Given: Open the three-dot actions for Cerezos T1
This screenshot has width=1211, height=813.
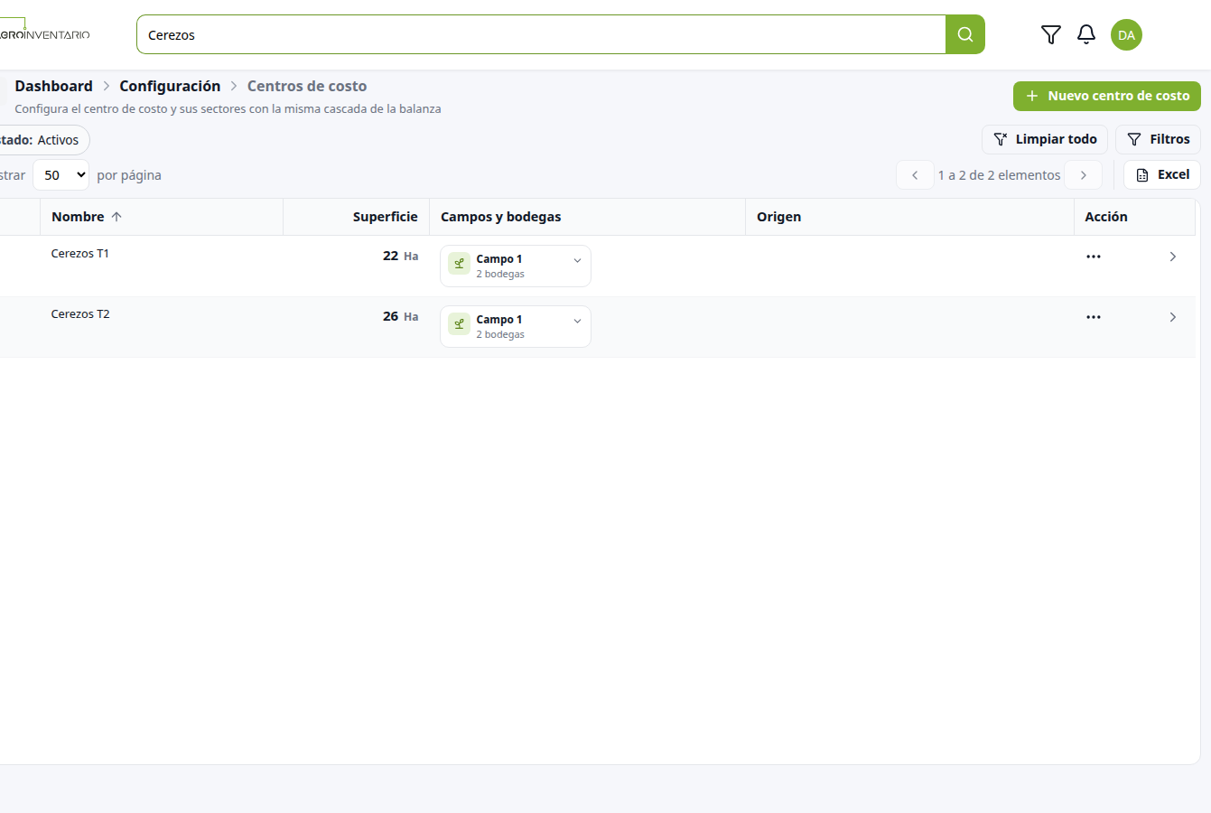Looking at the screenshot, I should point(1094,257).
